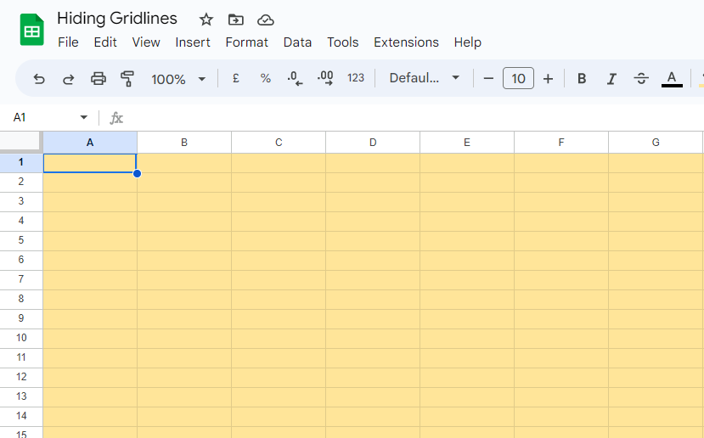704x438 pixels.
Task: Open the Default font dropdown
Action: [x=425, y=78]
